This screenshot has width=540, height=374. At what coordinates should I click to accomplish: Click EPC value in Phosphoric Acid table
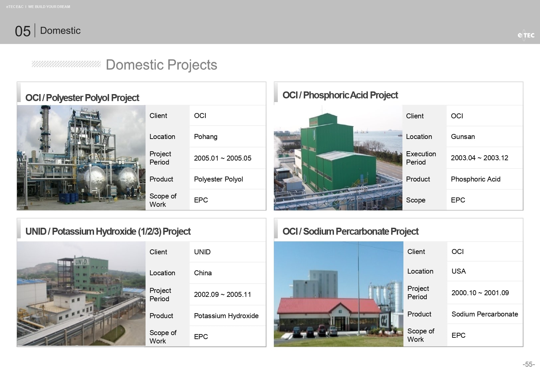(x=458, y=200)
